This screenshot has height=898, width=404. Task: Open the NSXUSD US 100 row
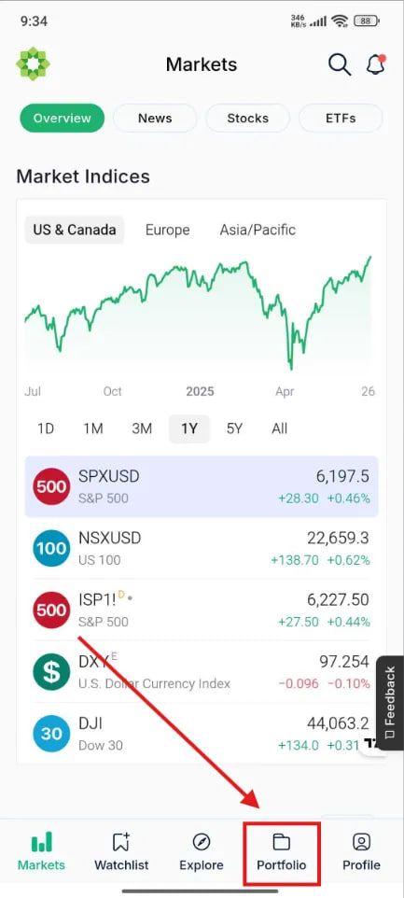(x=202, y=548)
